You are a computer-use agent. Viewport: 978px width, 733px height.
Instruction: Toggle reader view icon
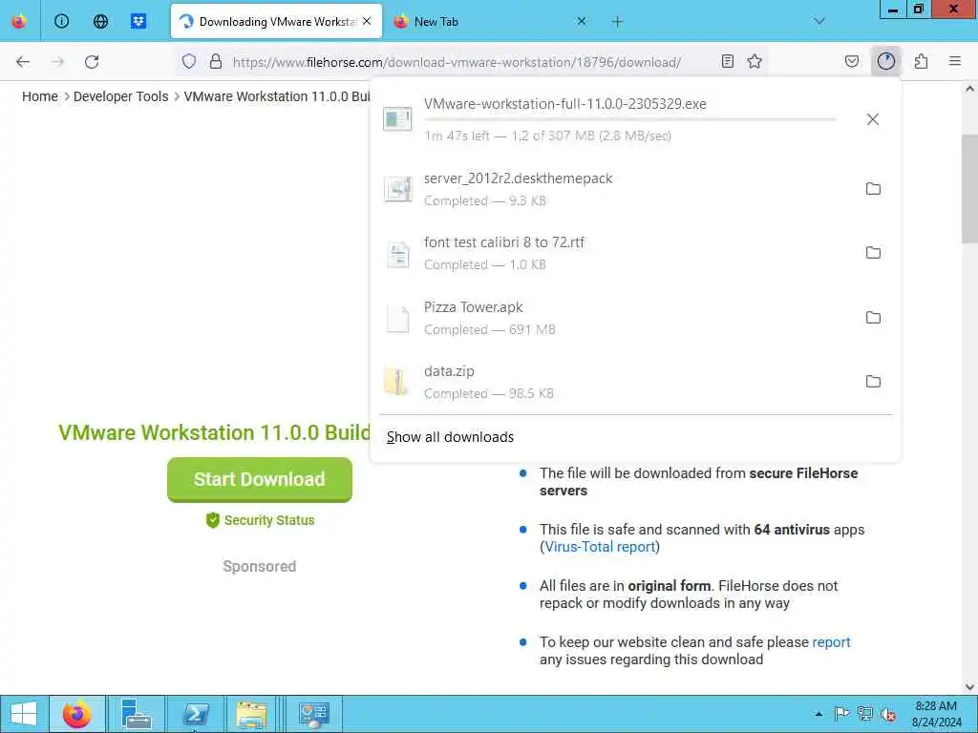[727, 61]
